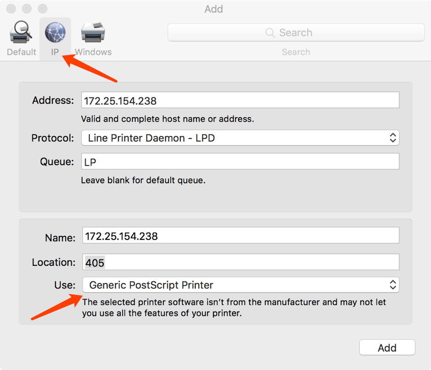Click the 'Default' tab label text

[21, 52]
